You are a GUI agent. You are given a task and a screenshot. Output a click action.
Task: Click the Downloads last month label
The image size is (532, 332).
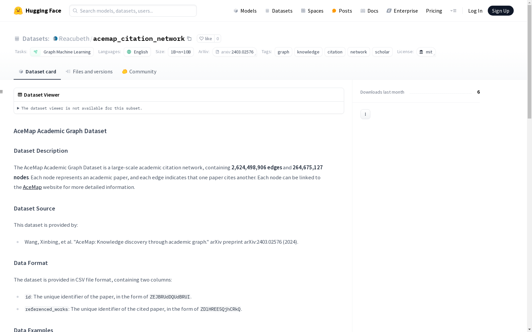point(382,92)
